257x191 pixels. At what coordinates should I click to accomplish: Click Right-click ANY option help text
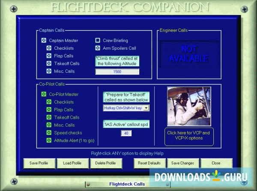point(127,153)
